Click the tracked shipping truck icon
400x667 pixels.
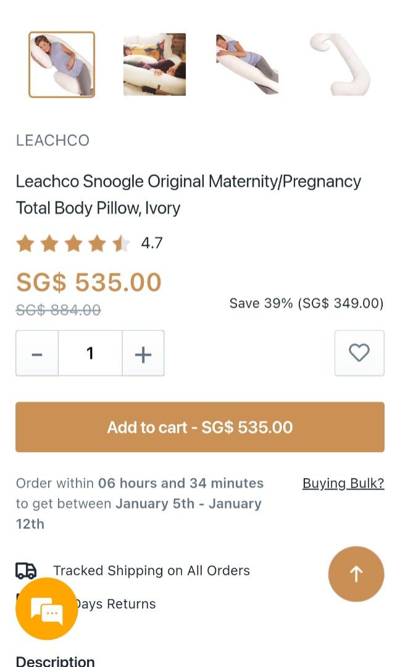pyautogui.click(x=26, y=571)
